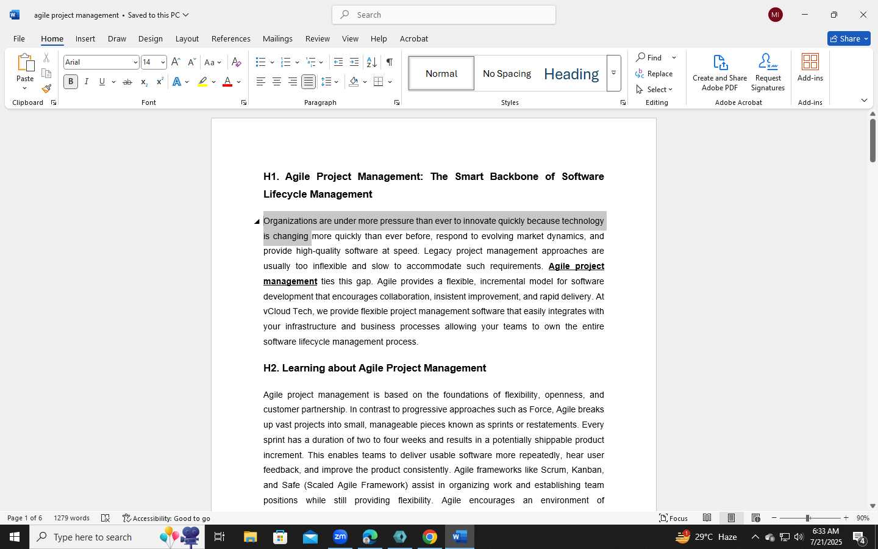Align text left
The width and height of the screenshot is (878, 549).
[260, 82]
